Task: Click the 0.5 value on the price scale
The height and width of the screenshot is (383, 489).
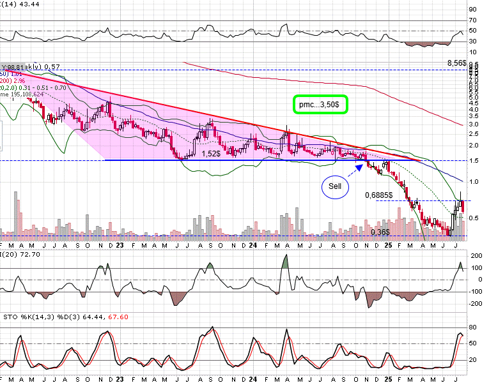Action: click(474, 218)
